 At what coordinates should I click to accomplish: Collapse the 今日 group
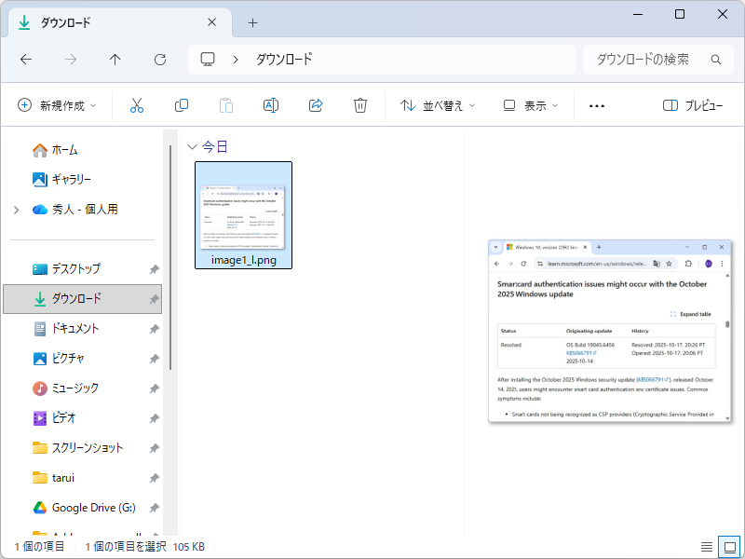tap(192, 146)
